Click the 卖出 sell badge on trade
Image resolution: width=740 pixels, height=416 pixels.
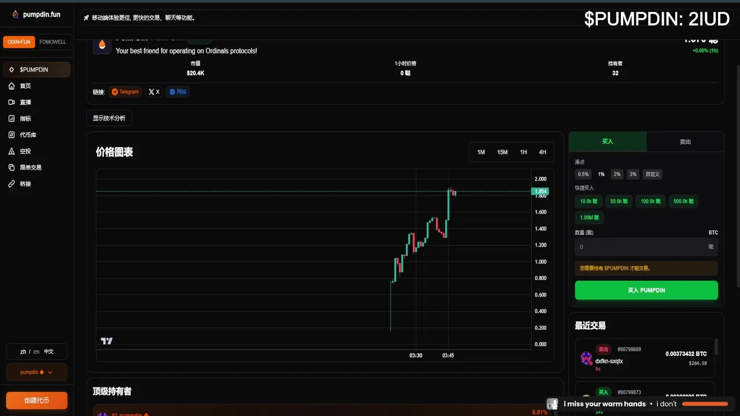click(x=604, y=350)
